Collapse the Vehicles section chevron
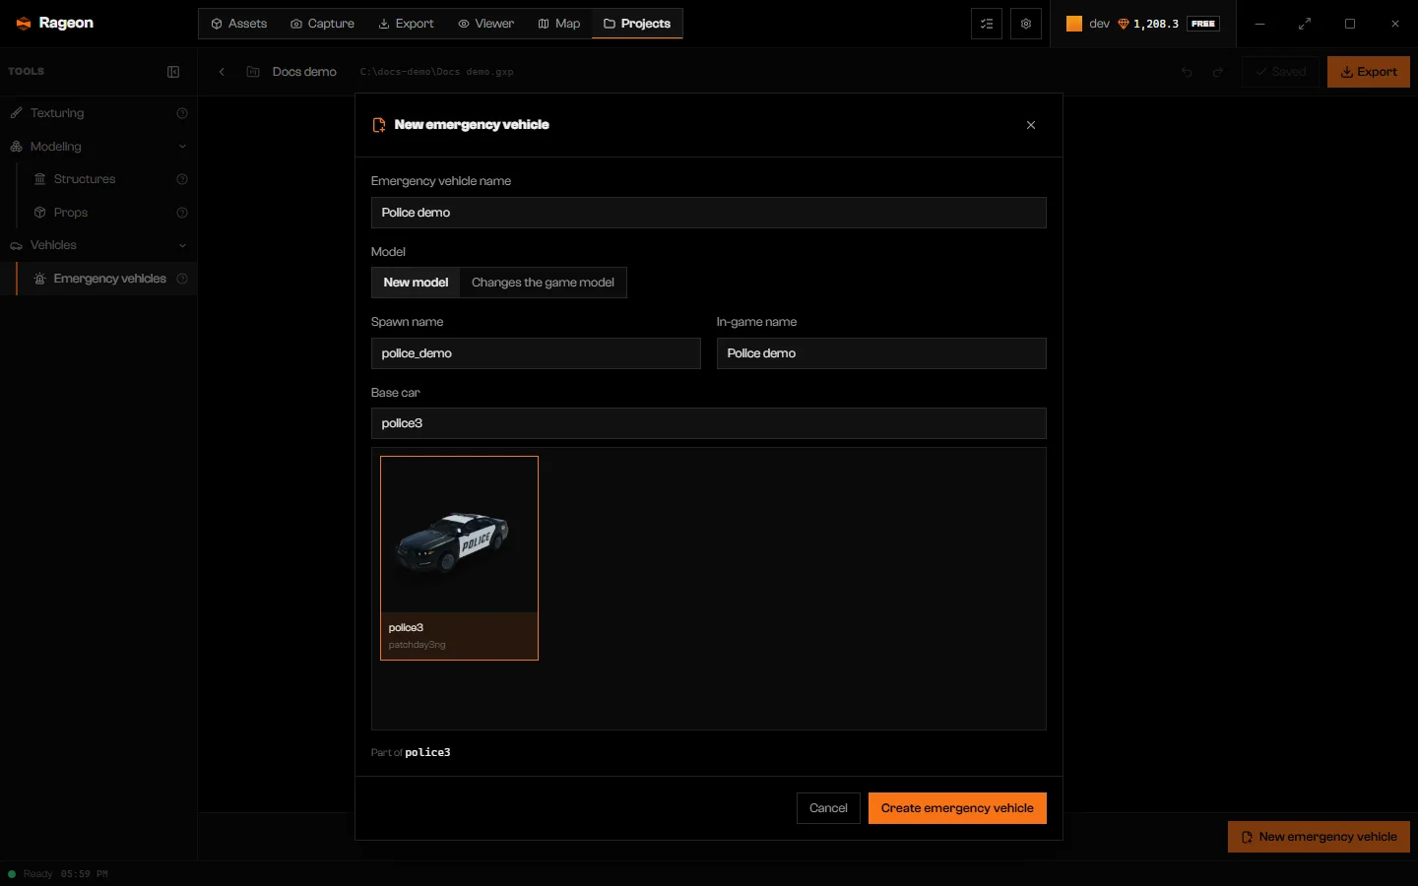The image size is (1418, 886). [x=182, y=245]
